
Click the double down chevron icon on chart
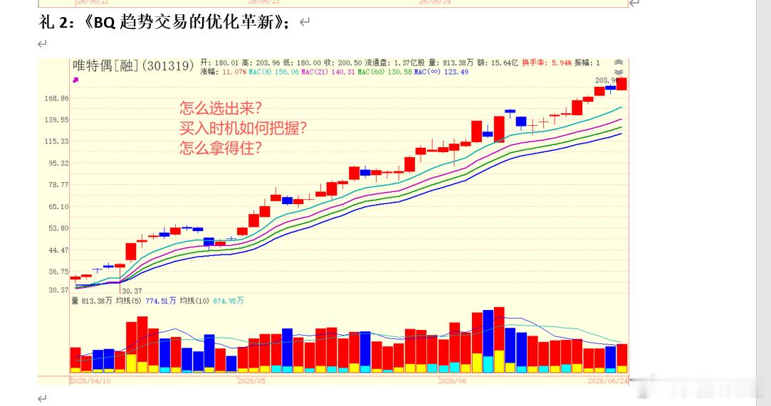(619, 72)
